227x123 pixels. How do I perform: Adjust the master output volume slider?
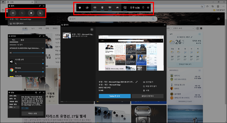pyautogui.click(x=28, y=53)
